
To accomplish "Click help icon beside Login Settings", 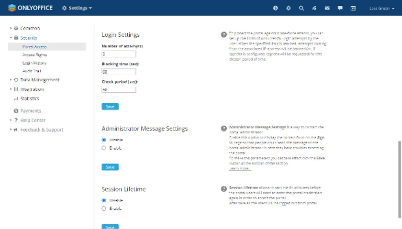I will [x=223, y=34].
